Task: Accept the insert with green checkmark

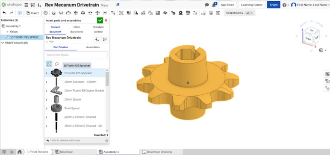Action: click(x=100, y=20)
